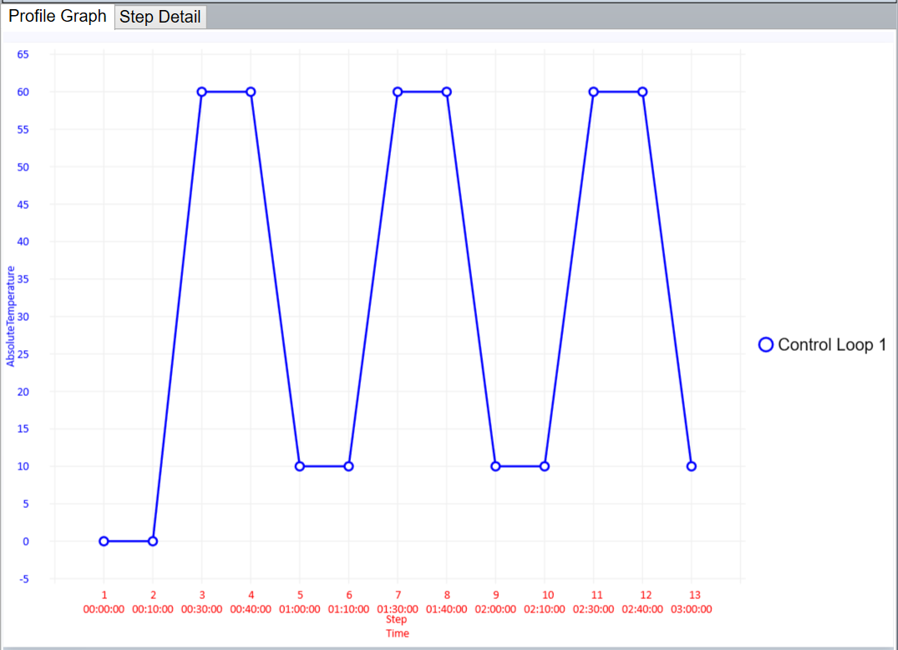Click the x-axis label 00:30:00
Screen dimensions: 898x650
201,609
